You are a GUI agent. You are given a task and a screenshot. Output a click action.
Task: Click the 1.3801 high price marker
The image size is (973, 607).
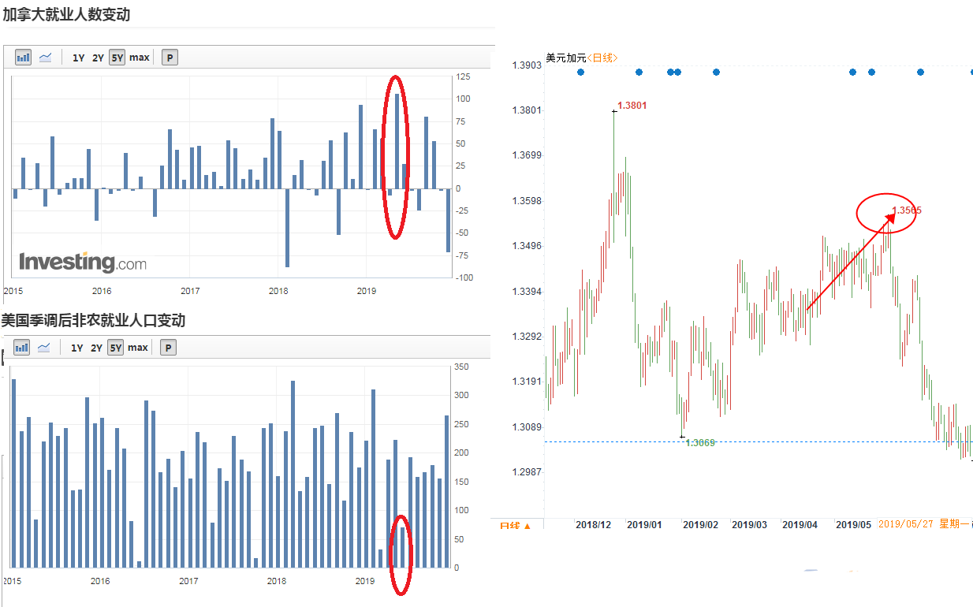632,105
